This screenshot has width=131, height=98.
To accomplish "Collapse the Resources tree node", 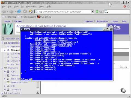I will pyautogui.click(x=2, y=68).
